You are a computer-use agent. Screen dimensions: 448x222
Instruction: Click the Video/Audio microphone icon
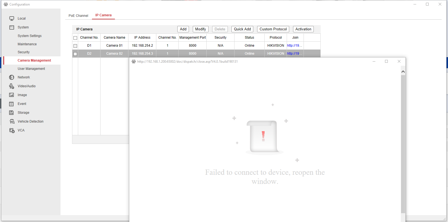(x=12, y=86)
